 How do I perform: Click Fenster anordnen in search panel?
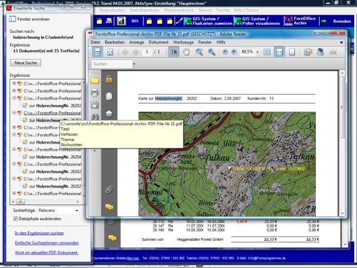[x=29, y=19]
